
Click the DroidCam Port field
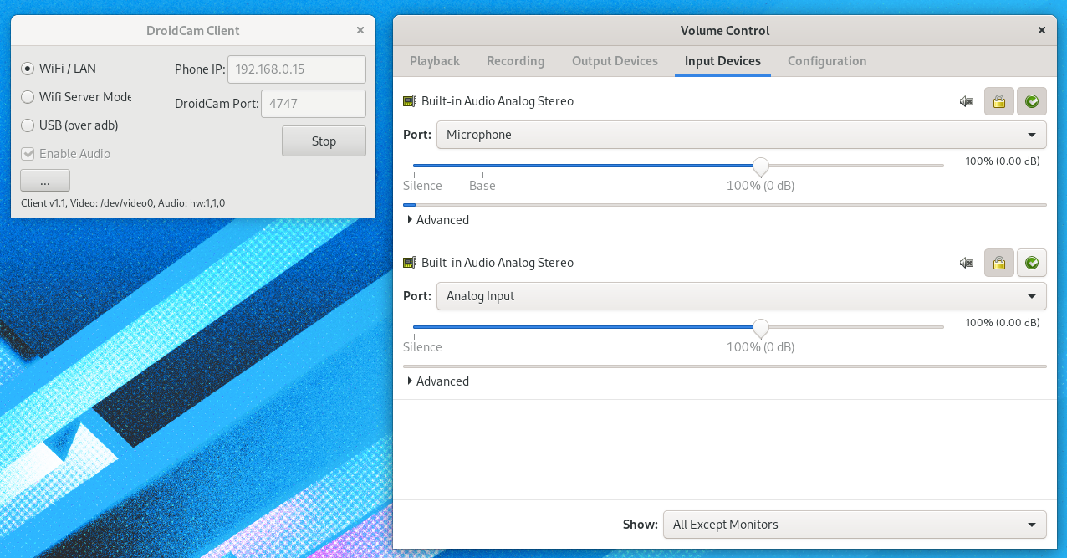(314, 104)
